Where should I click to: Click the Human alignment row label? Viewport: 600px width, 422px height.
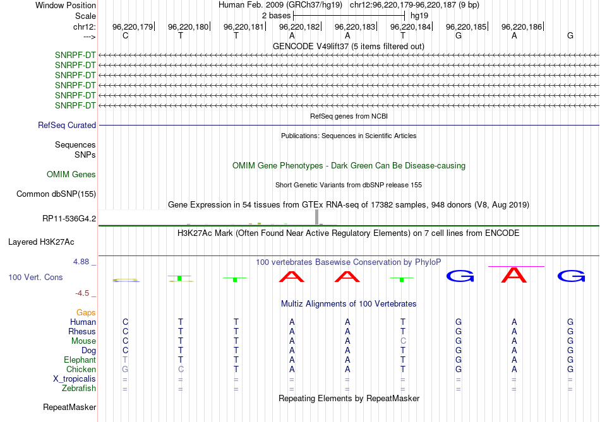point(83,322)
